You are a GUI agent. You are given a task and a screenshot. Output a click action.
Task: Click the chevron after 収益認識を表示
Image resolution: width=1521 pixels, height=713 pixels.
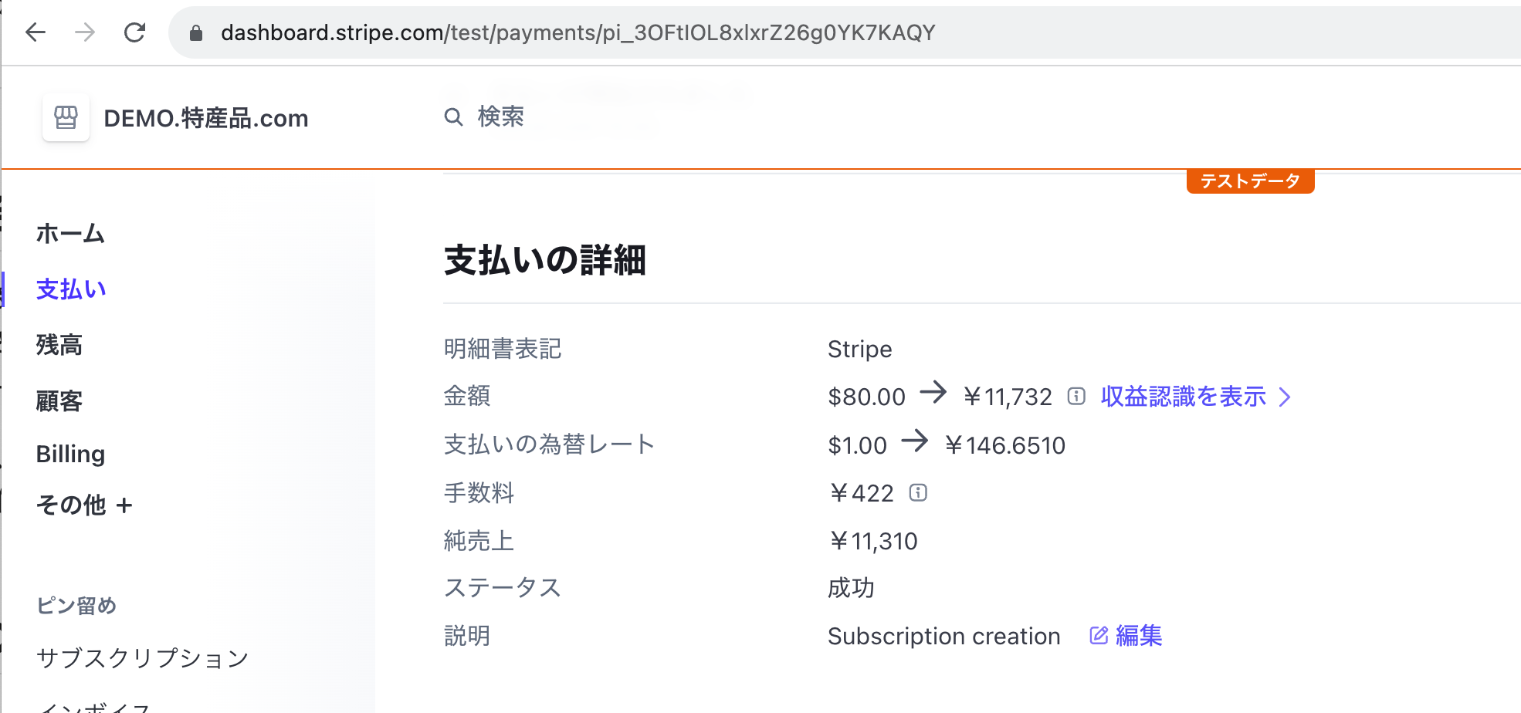tap(1286, 397)
